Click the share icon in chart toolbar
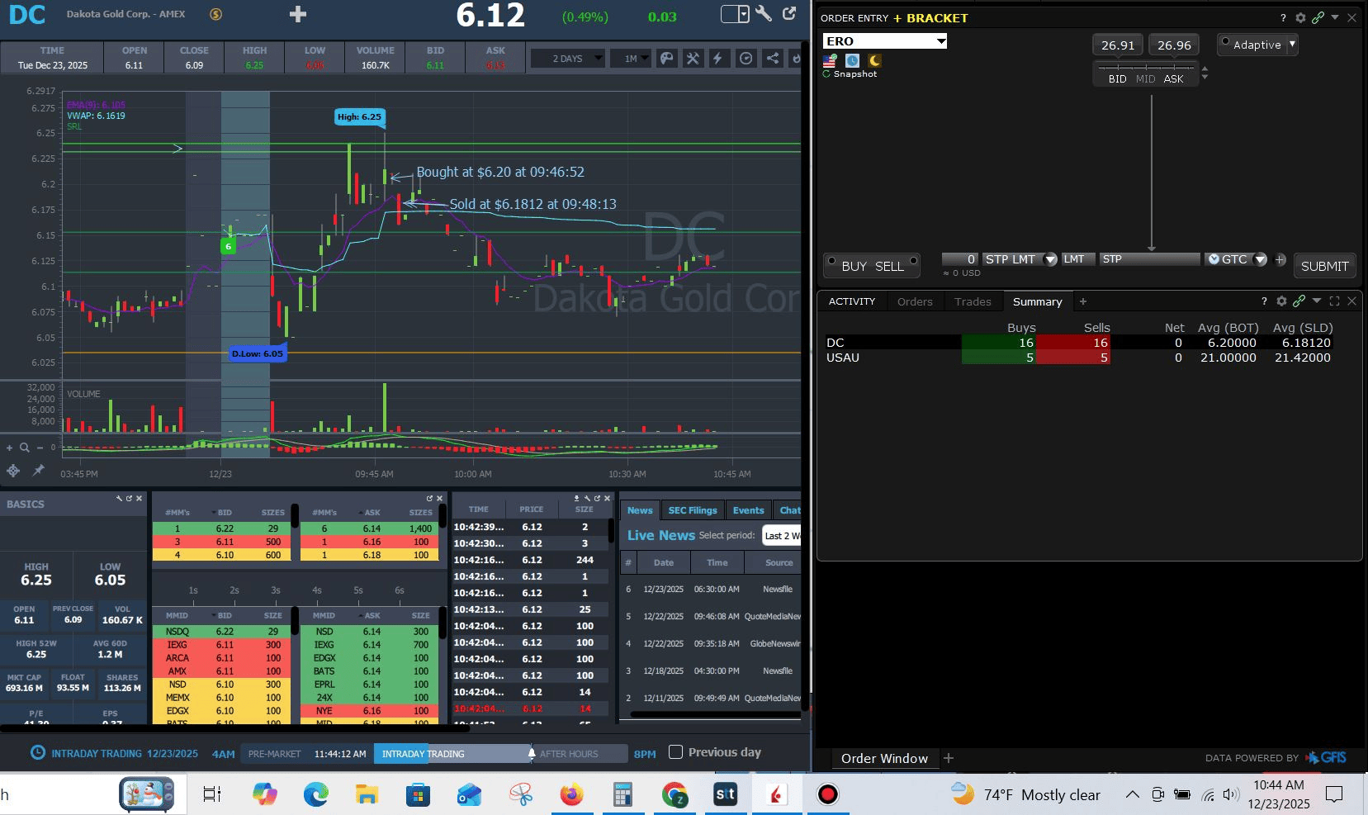 coord(772,59)
